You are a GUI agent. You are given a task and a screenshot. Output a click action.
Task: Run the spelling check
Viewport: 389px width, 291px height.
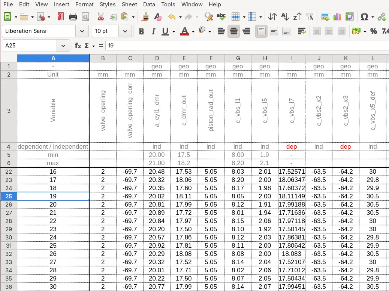[221, 16]
